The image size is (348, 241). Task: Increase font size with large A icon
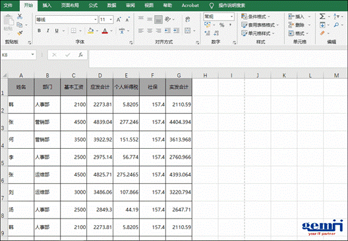tap(119, 20)
